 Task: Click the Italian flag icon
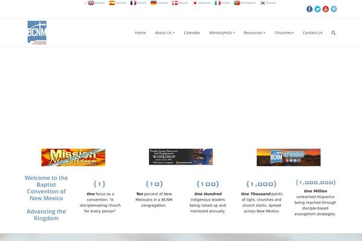pos(217,3)
